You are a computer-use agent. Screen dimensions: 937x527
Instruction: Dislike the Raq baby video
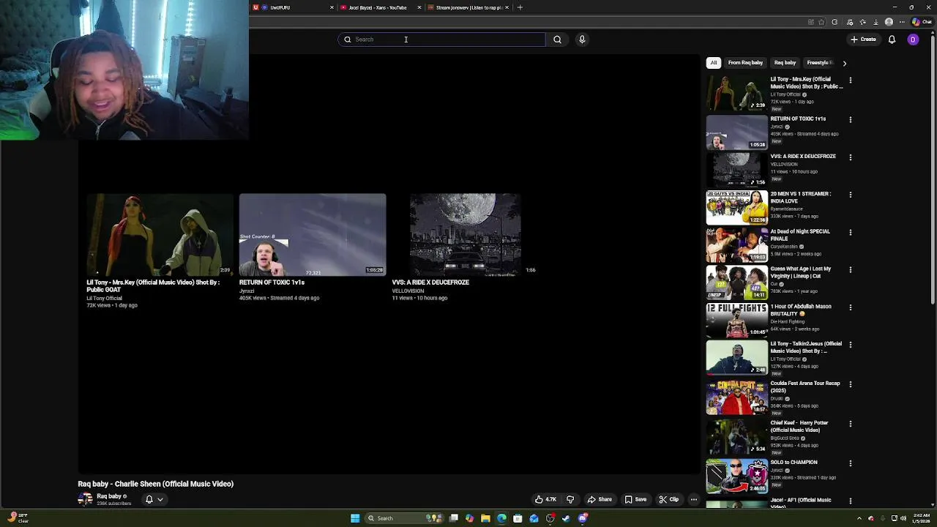click(x=570, y=499)
